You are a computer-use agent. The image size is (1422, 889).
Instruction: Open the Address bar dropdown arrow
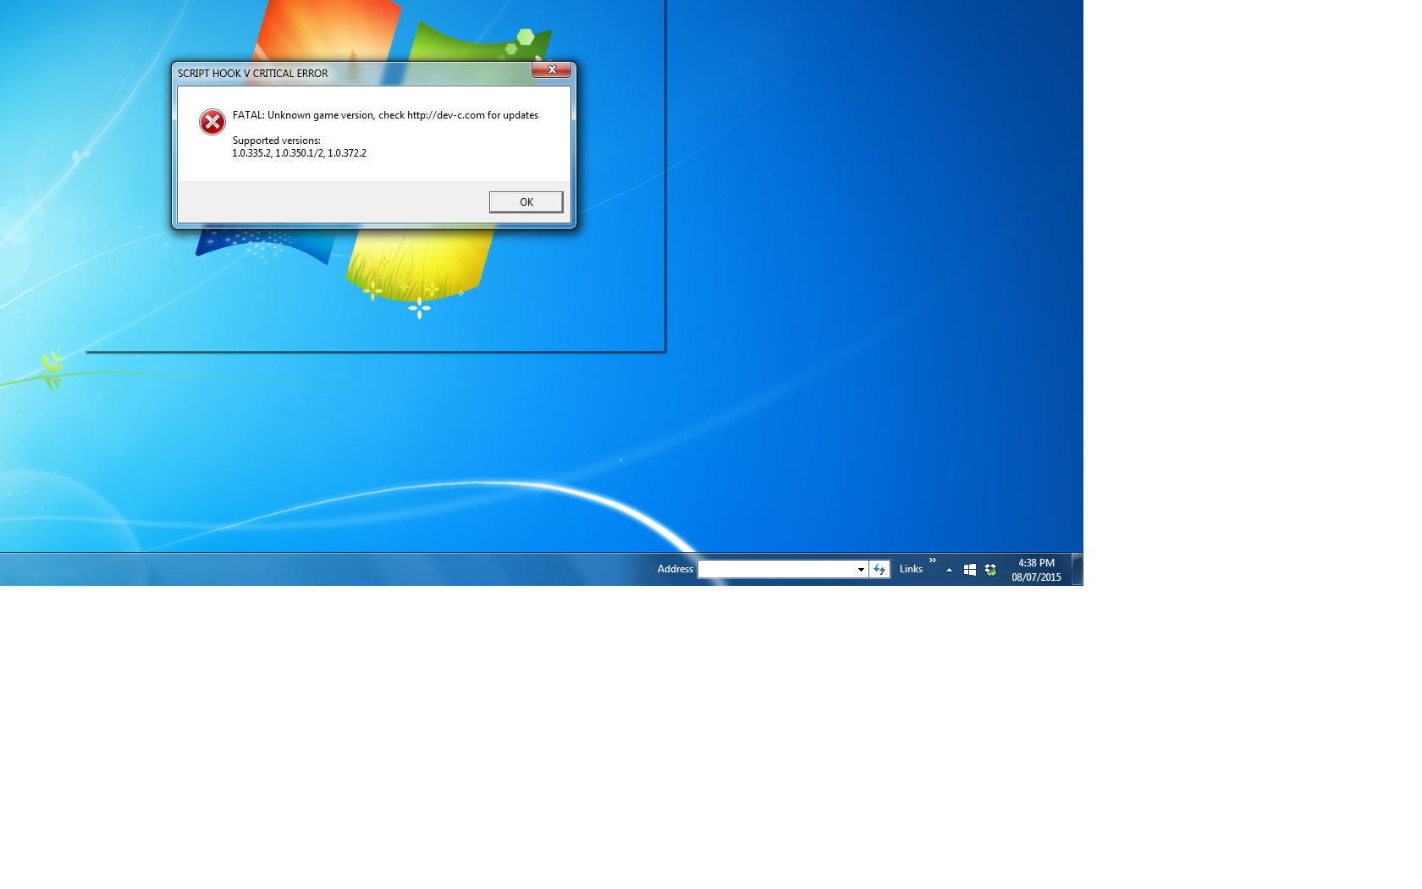(x=861, y=569)
